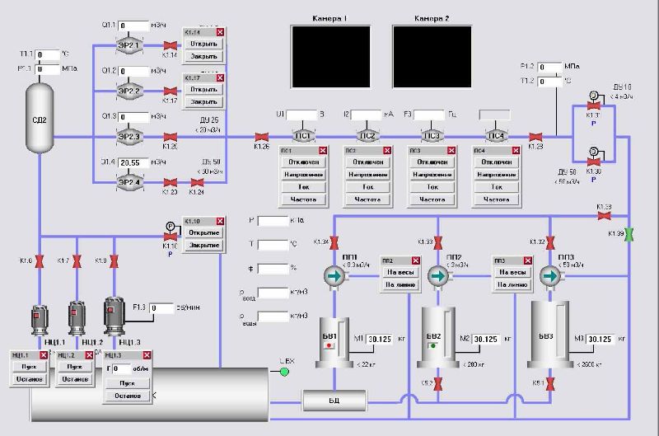Click flow meter ЭР2.3
The image size is (659, 436).
[x=130, y=136]
